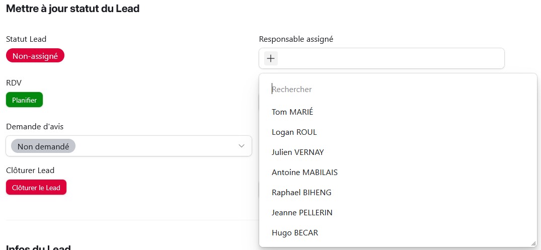Image resolution: width=541 pixels, height=250 pixels.
Task: Click the dropdown resize handle corner
Action: (533, 243)
